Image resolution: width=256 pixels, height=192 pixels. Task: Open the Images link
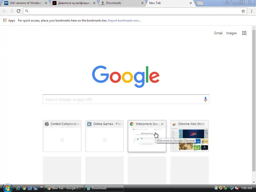pyautogui.click(x=231, y=33)
